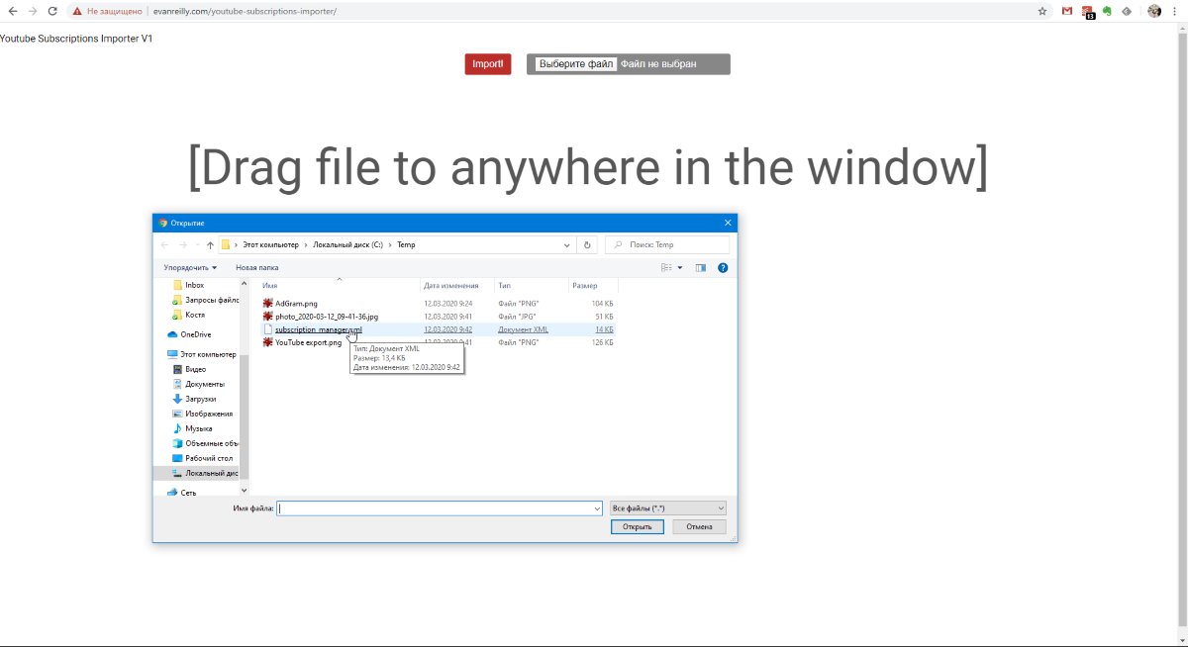
Task: Open the Chrome profile avatar
Action: [x=1154, y=11]
